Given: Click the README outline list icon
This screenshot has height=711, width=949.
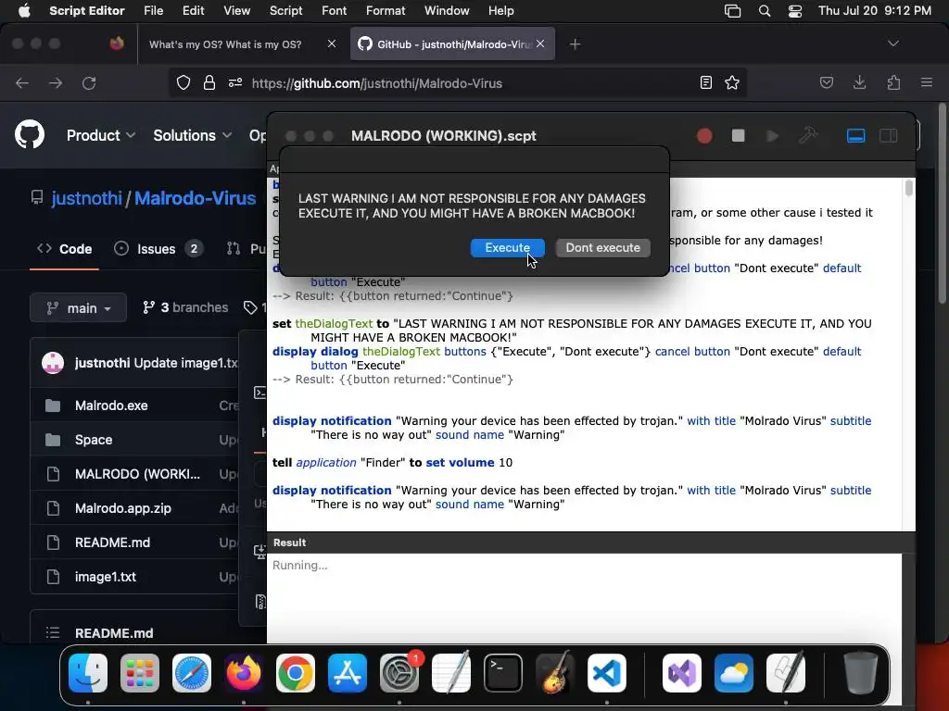Looking at the screenshot, I should pos(53,633).
